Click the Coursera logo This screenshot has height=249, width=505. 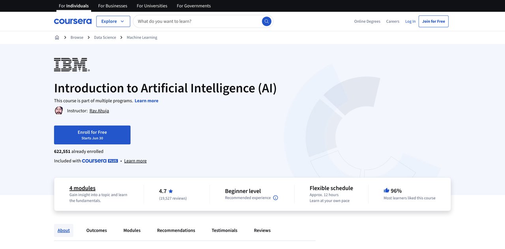point(73,21)
